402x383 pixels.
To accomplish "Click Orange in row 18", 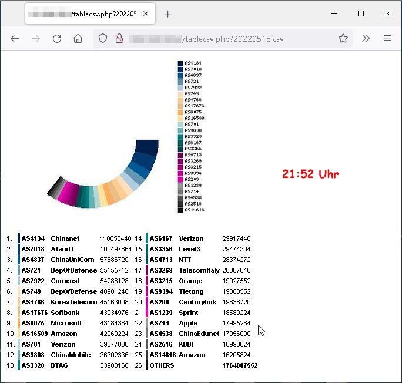I will coord(190,281).
